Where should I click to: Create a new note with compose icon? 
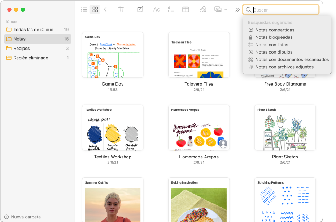[x=140, y=9]
